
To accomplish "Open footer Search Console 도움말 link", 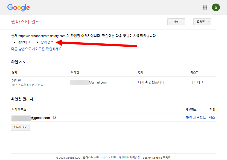I will [x=157, y=158].
